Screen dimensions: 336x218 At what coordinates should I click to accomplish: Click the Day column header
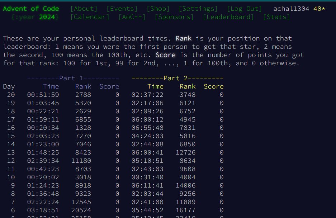coord(9,86)
